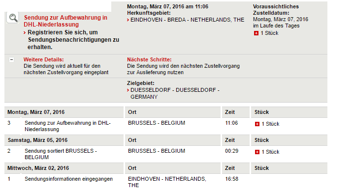This screenshot has height=193, width=353.
Task: Click the magnifying glass search icon
Action: [13, 18]
